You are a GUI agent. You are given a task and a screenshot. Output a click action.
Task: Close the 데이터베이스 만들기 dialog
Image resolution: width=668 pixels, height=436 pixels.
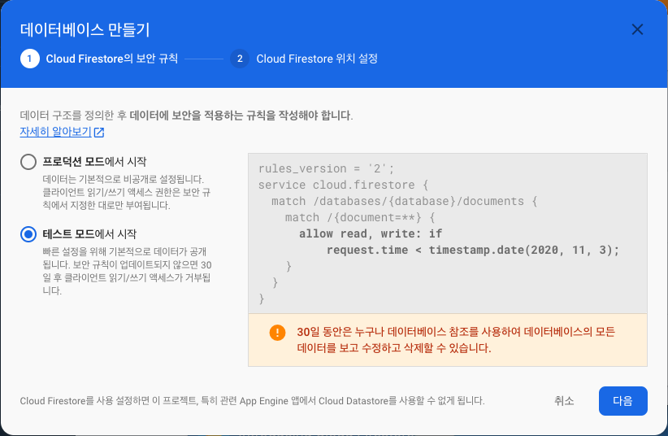click(637, 29)
